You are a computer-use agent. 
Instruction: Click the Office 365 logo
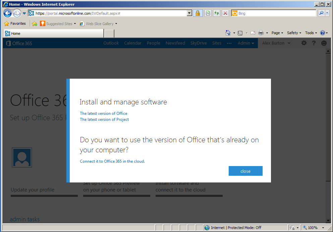19,43
